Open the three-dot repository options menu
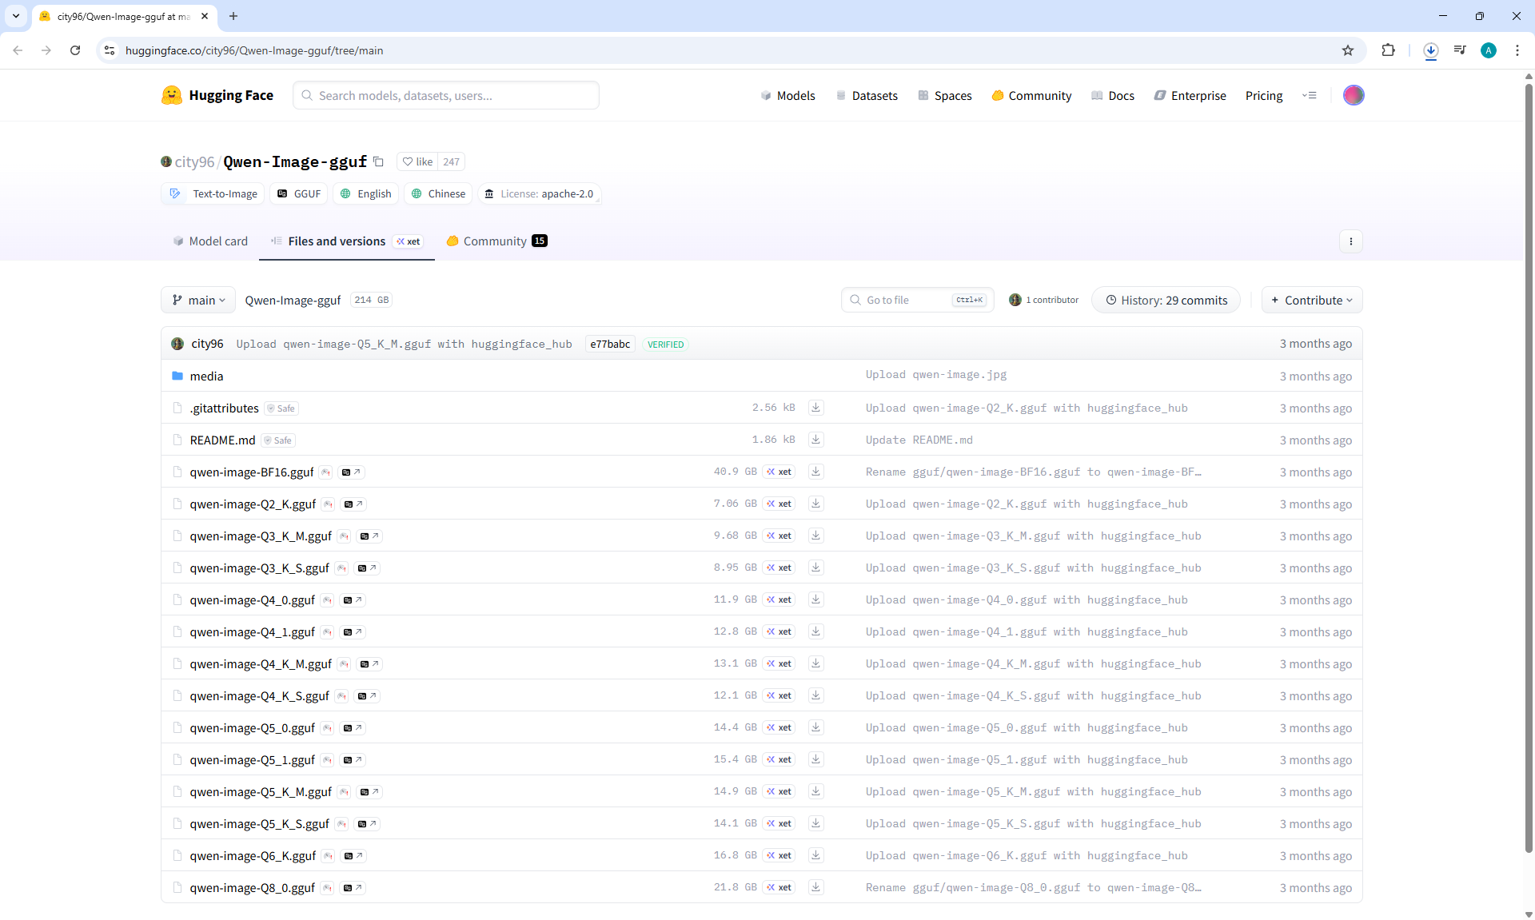1535x920 pixels. 1350,241
